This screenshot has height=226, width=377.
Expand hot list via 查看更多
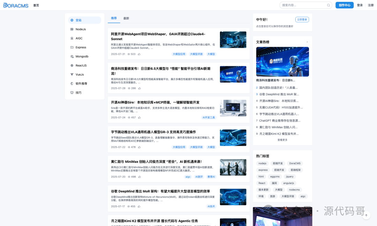282,140
